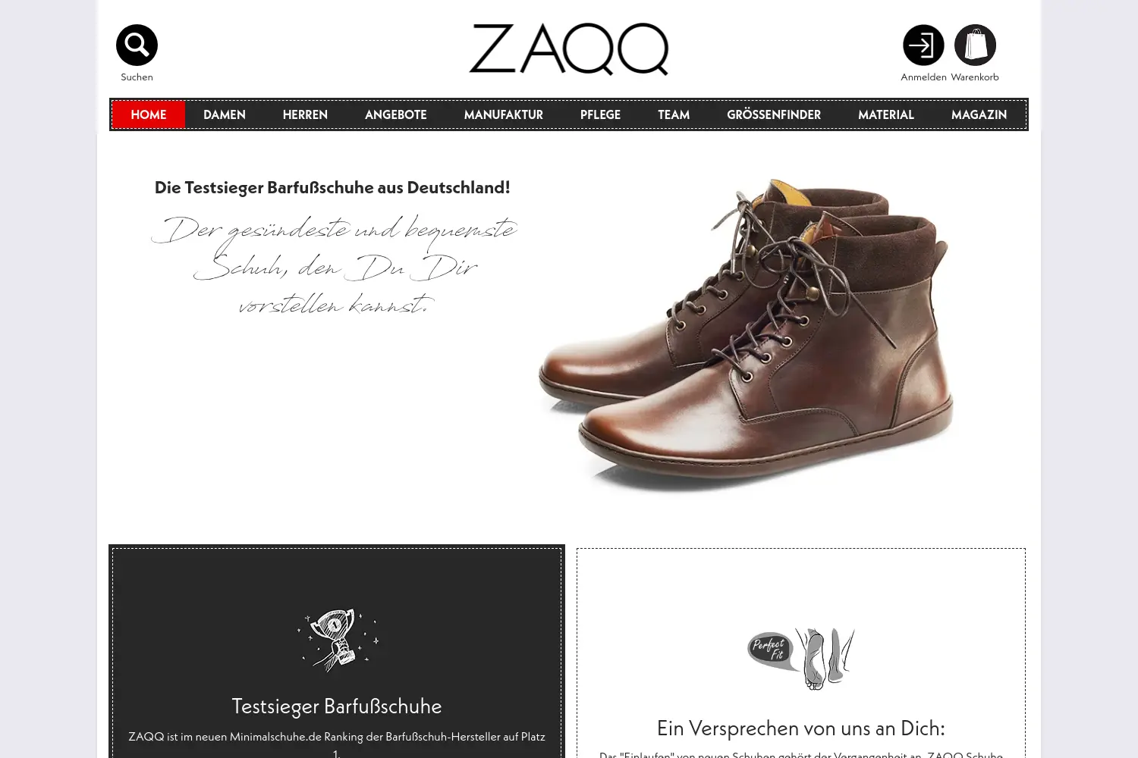1138x758 pixels.
Task: Open the Warenkorb shopping bag icon
Action: point(975,45)
